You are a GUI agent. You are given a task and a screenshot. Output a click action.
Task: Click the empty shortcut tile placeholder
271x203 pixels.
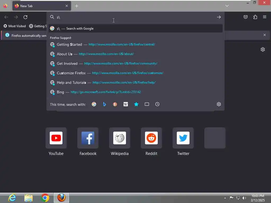point(215,138)
